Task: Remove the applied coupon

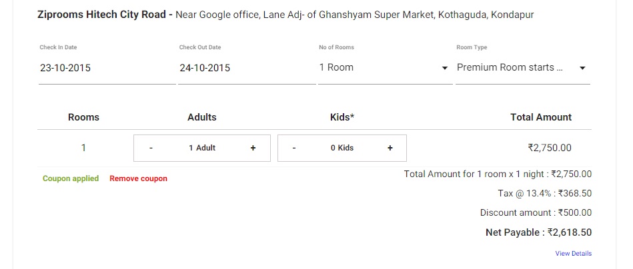Action: point(138,178)
